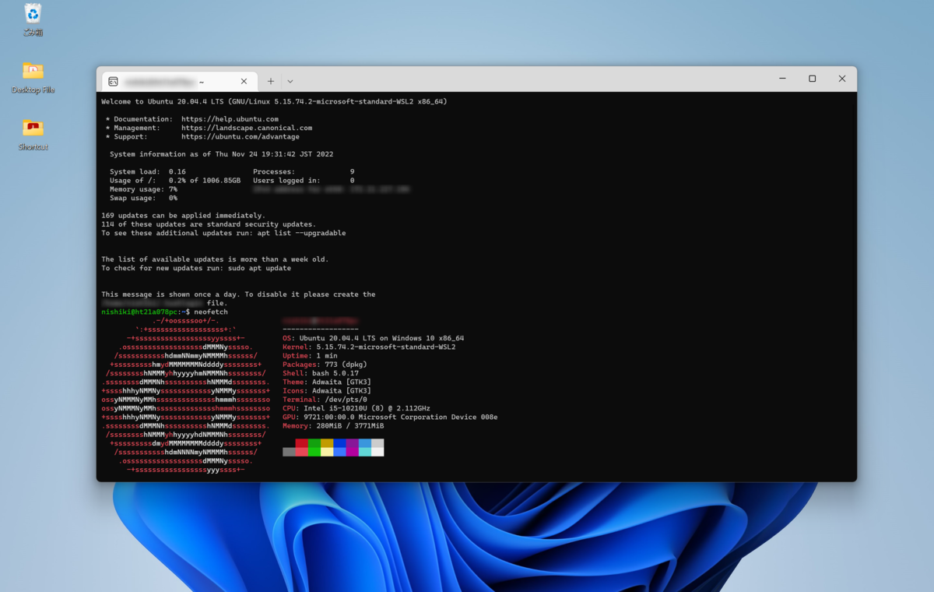Click 'The list of available updates is more than a week old' line

(x=215, y=259)
